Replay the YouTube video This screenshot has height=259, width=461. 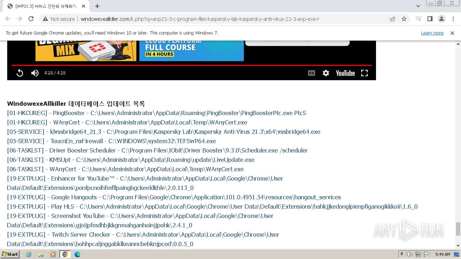click(20, 73)
